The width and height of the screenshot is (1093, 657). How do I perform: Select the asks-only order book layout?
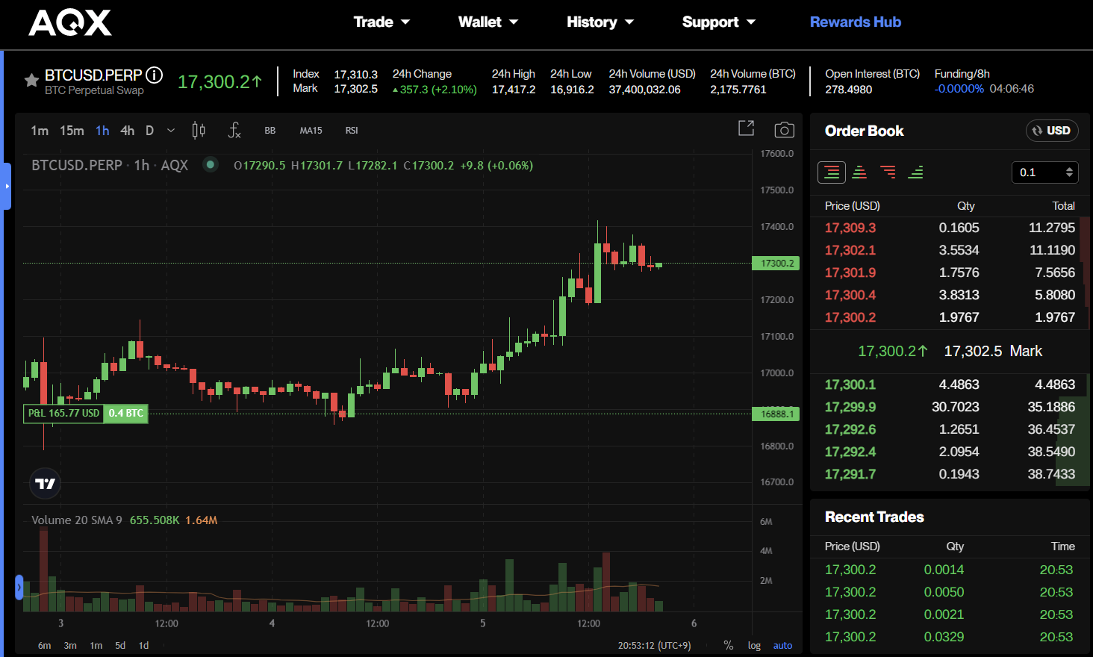tap(888, 172)
